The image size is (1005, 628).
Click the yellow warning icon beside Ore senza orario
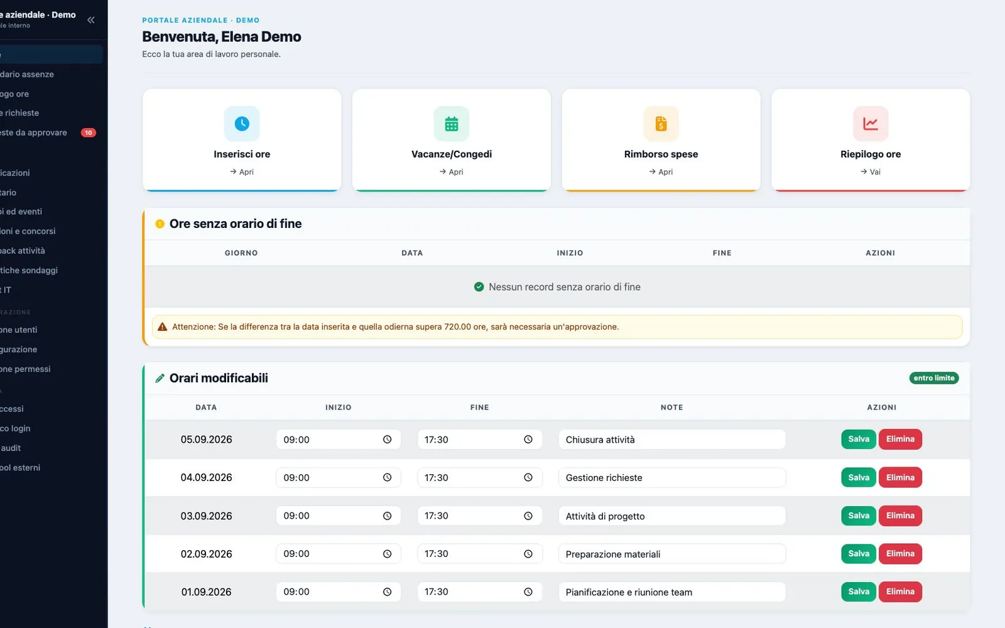click(160, 224)
